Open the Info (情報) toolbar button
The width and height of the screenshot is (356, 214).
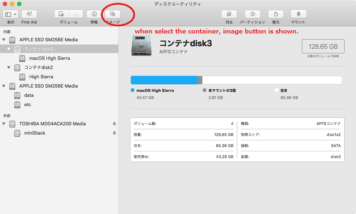94,14
